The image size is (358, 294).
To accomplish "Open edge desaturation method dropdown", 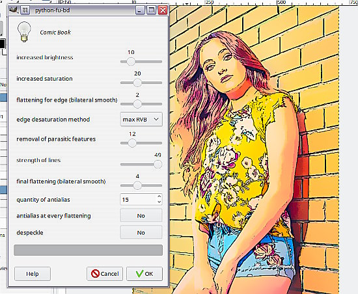I will 141,119.
